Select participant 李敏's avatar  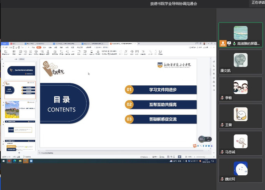click(x=241, y=87)
